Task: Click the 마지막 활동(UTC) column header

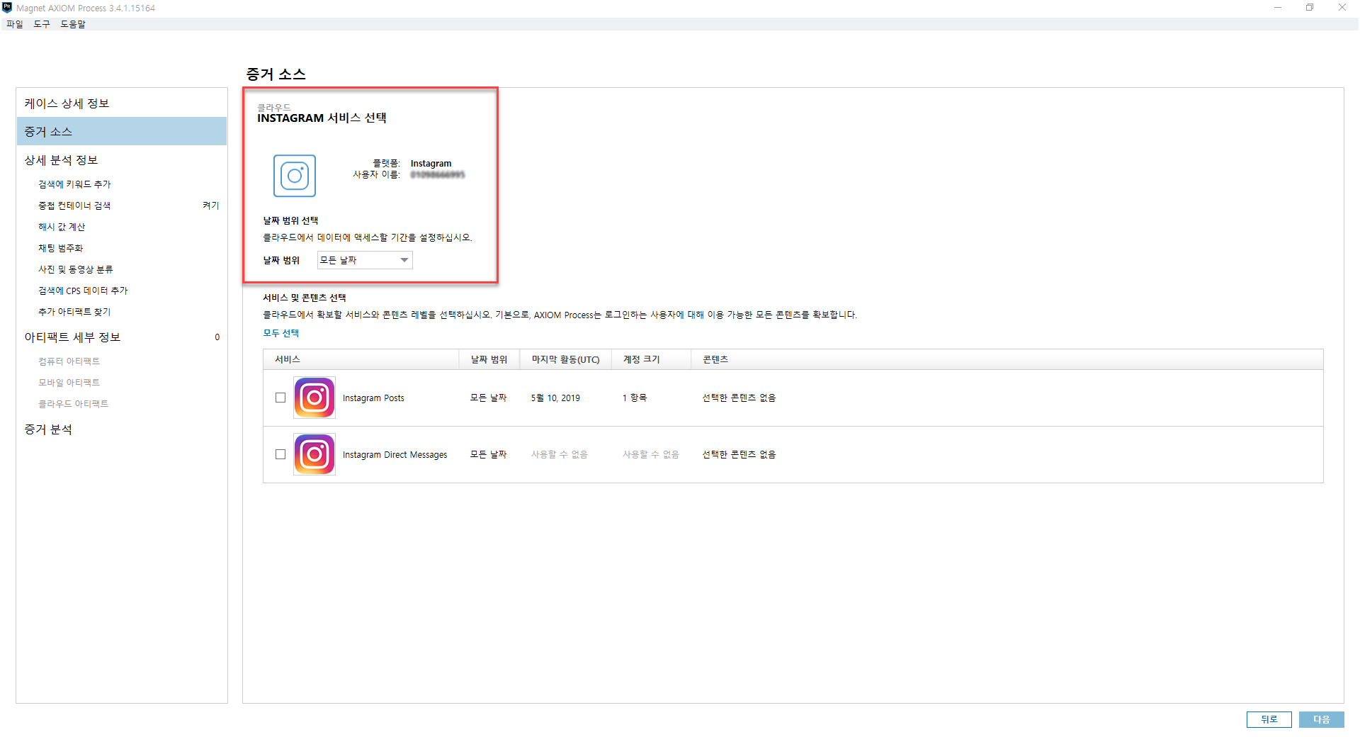Action: coord(566,359)
